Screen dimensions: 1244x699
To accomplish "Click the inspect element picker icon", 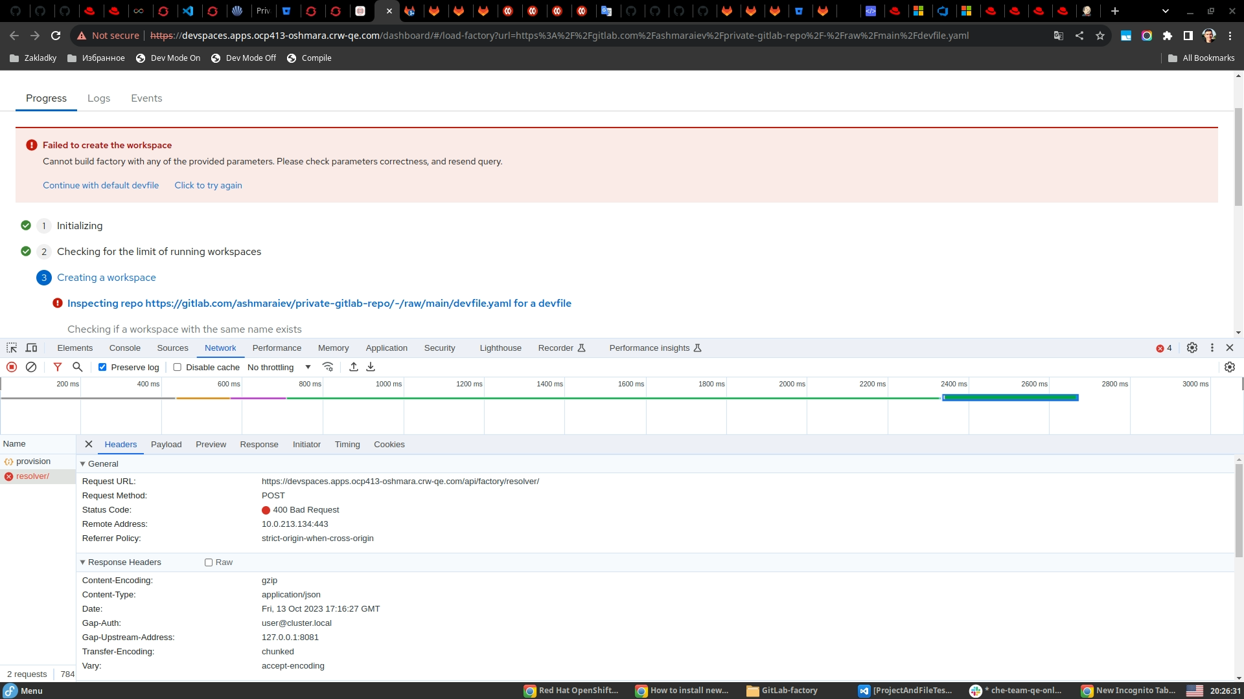I will coord(12,348).
